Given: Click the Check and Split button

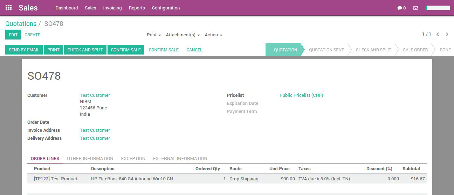Looking at the screenshot, I should pyautogui.click(x=85, y=50).
